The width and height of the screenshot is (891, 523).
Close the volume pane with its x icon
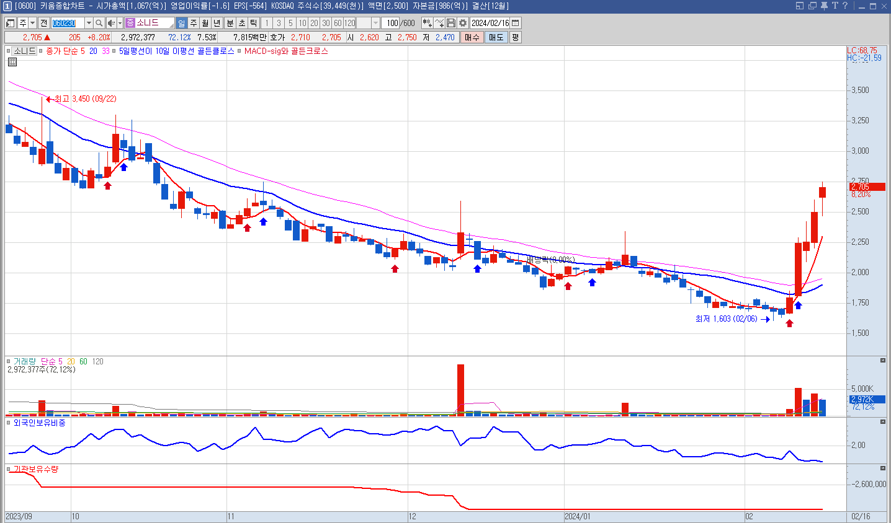tap(883, 360)
